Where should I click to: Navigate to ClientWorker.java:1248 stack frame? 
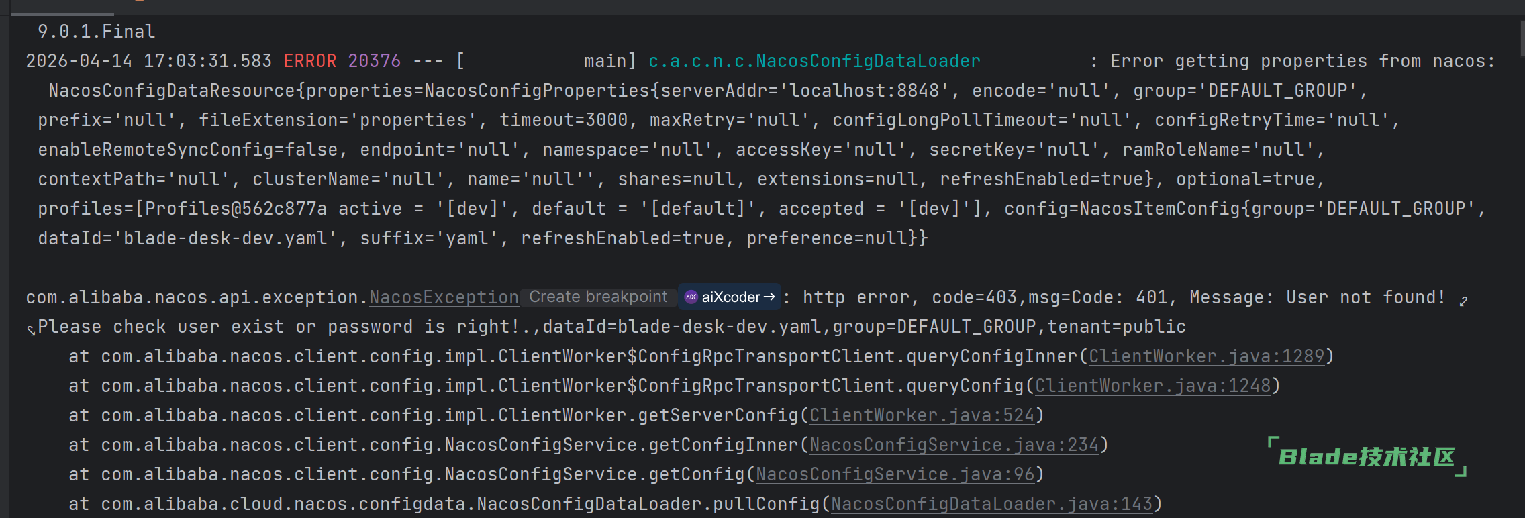(1152, 386)
